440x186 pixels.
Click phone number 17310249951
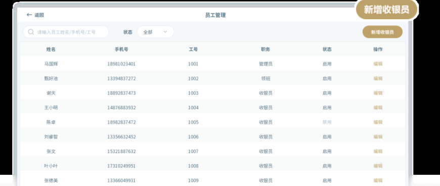pyautogui.click(x=121, y=166)
